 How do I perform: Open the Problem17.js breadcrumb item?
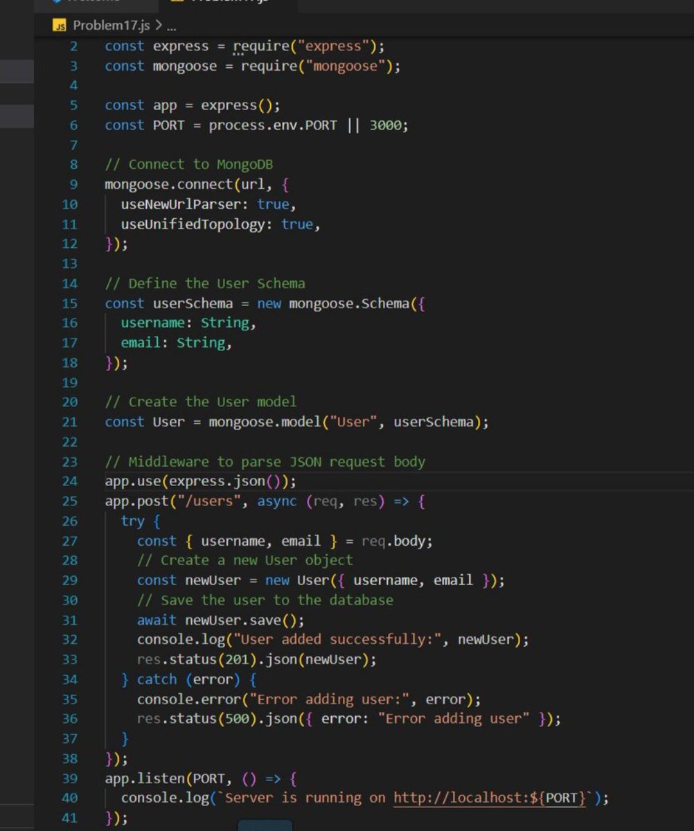pyautogui.click(x=111, y=26)
